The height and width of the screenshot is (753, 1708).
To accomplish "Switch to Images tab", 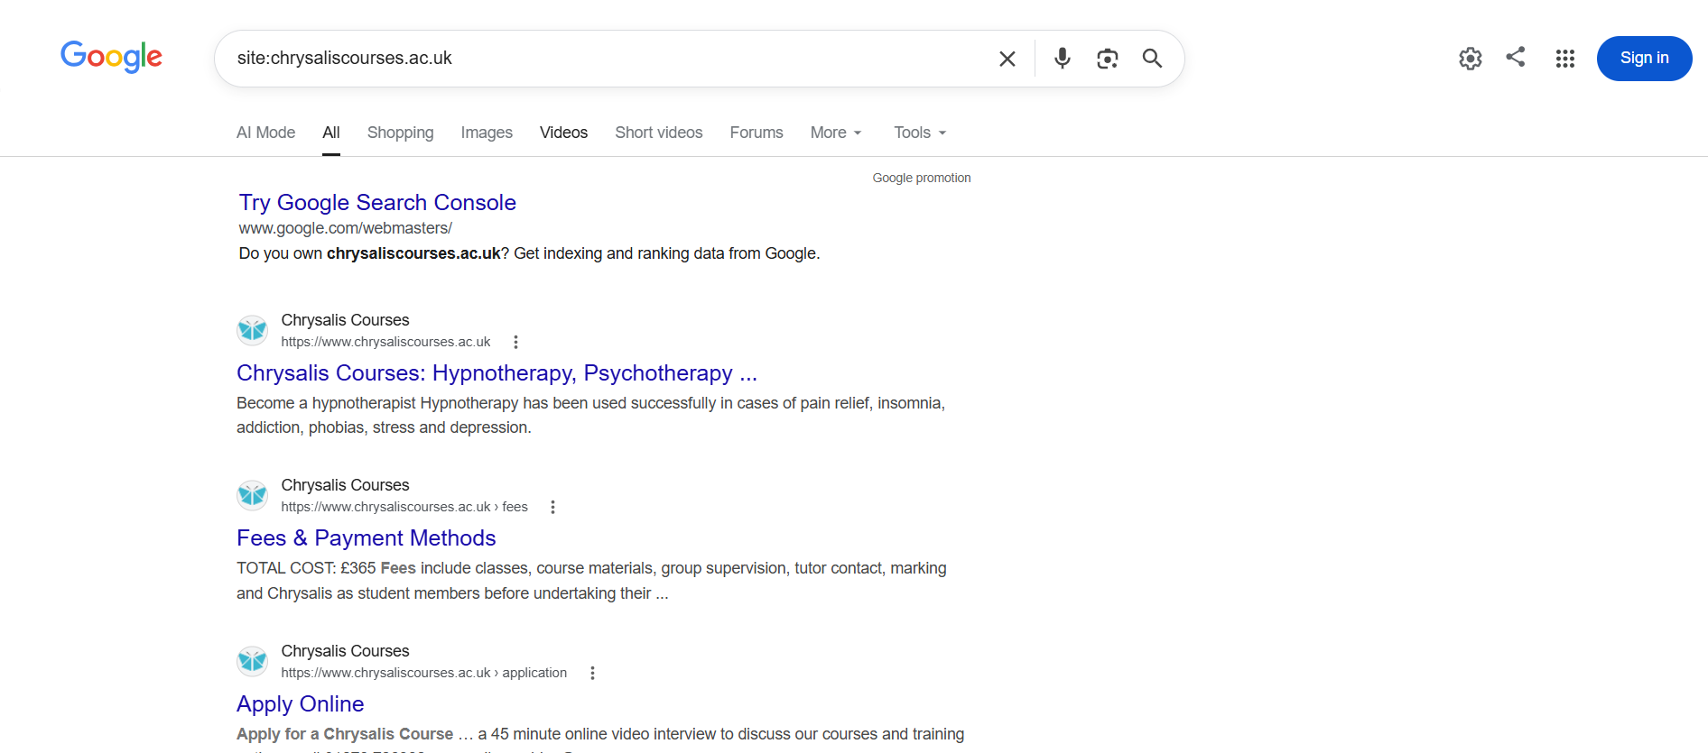I will (x=487, y=133).
